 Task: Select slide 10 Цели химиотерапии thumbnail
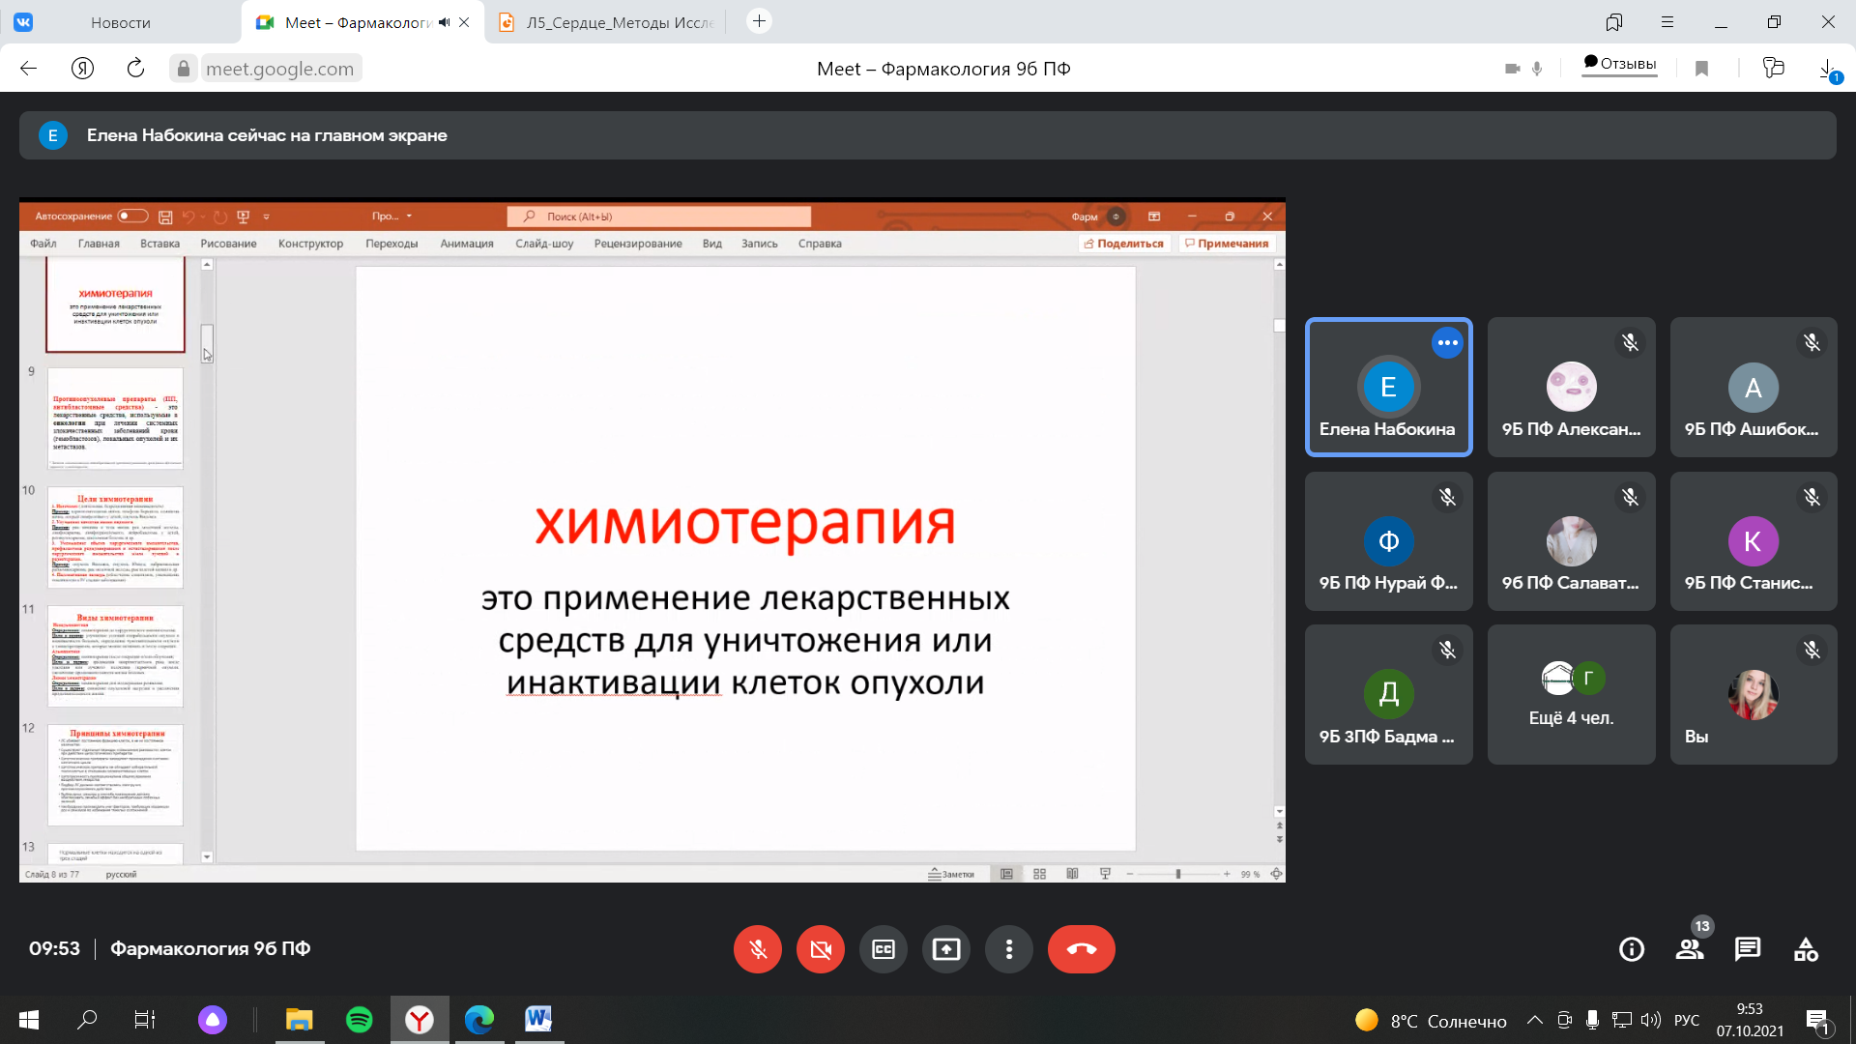click(x=115, y=537)
